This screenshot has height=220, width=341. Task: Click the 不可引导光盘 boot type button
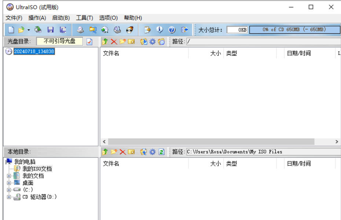pyautogui.click(x=60, y=41)
